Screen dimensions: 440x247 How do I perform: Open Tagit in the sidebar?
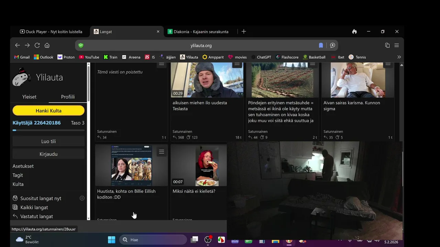point(18,175)
